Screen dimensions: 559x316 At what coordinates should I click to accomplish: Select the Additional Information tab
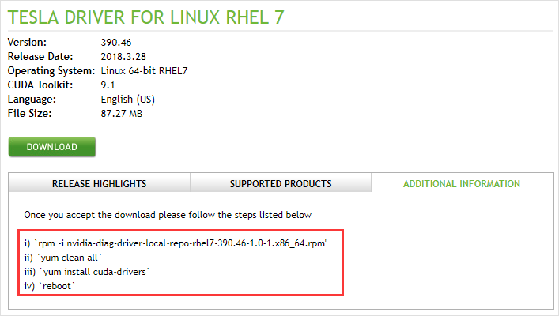462,183
